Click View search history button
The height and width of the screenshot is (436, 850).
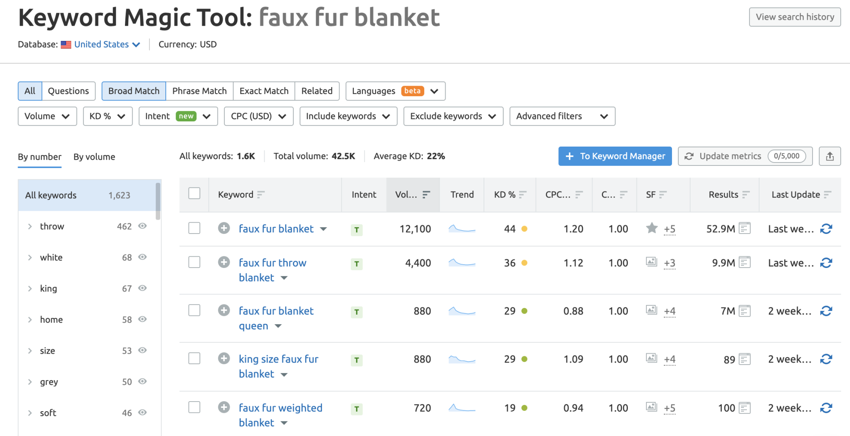pos(795,17)
